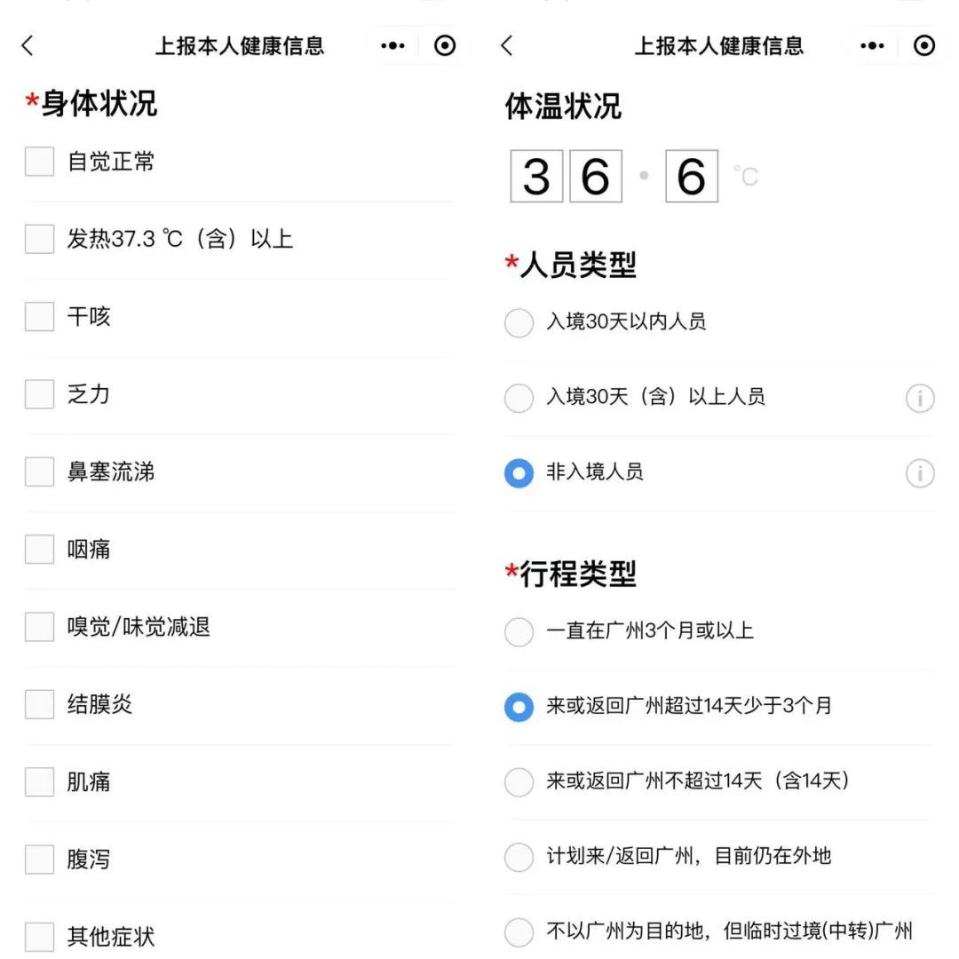The height and width of the screenshot is (959, 959).
Task: Choose 计划来/返回广州，目前仍在外地
Action: (518, 857)
